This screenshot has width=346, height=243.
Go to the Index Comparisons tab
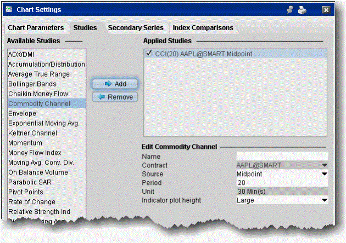coord(203,28)
